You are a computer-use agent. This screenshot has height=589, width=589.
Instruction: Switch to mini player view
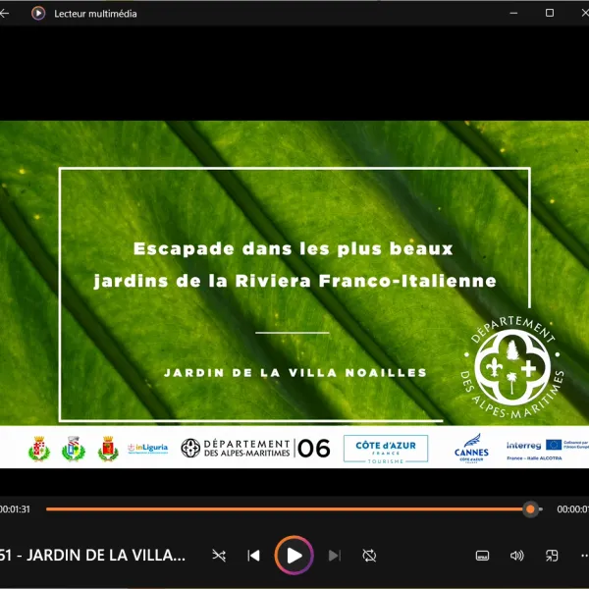pyautogui.click(x=552, y=556)
